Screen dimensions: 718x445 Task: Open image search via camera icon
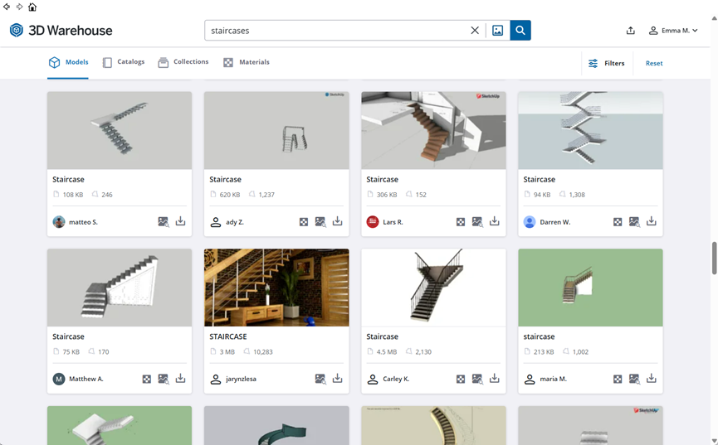tap(497, 31)
